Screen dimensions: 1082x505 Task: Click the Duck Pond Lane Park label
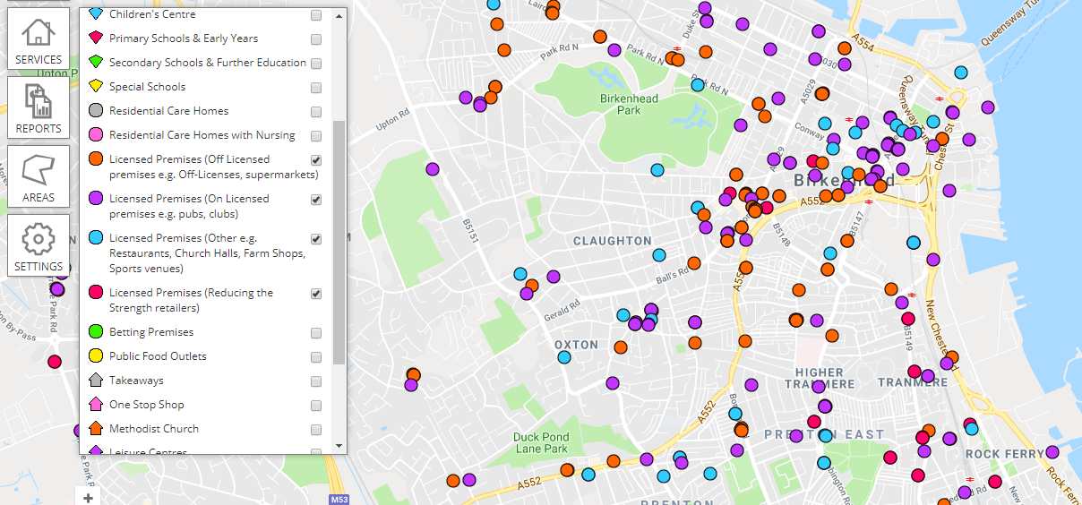pos(541,443)
